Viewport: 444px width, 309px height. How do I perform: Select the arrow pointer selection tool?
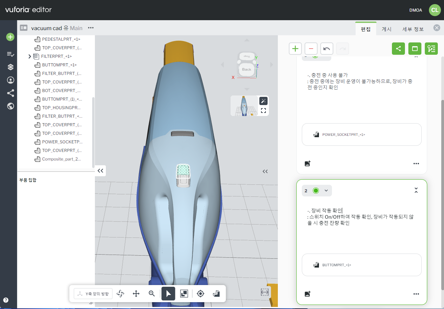coord(168,294)
